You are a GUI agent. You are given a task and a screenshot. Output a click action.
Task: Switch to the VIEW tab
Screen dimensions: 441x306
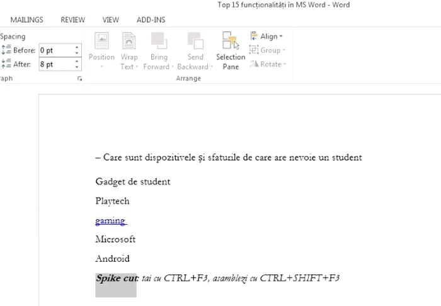(110, 20)
